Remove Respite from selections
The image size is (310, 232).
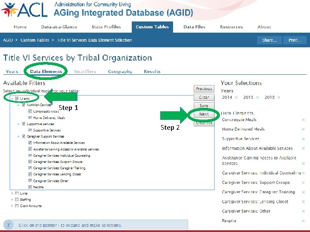coord(303,221)
